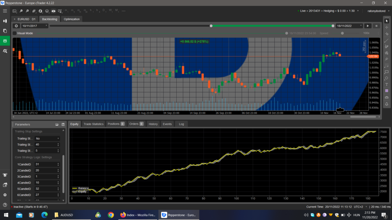Open the History tab
Viewport: 392px width, 220px height.
153,124
